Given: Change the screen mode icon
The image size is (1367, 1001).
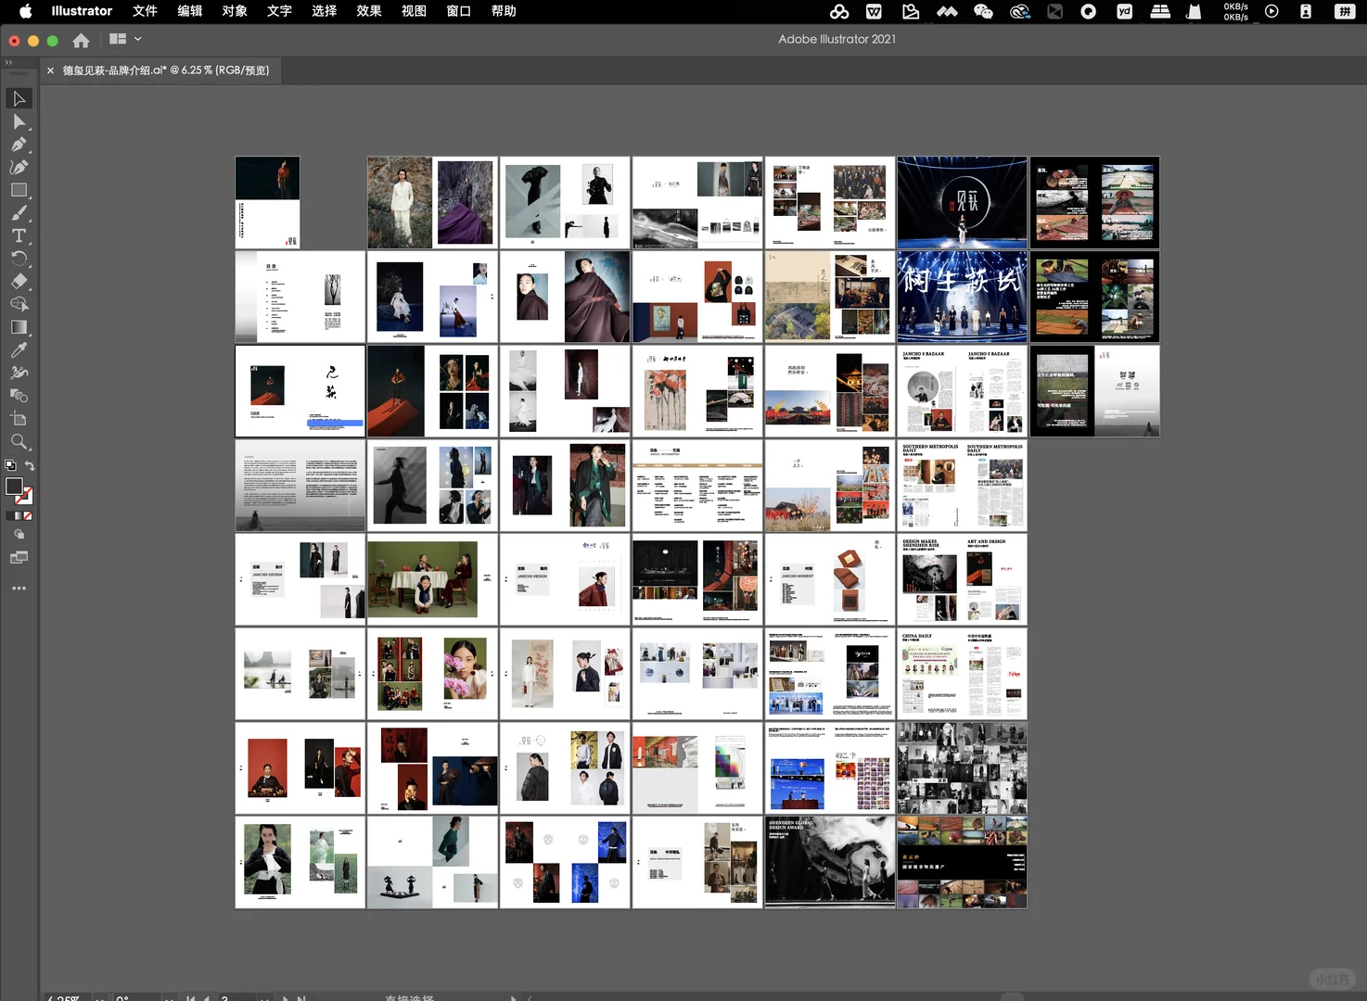Looking at the screenshot, I should click(x=19, y=558).
